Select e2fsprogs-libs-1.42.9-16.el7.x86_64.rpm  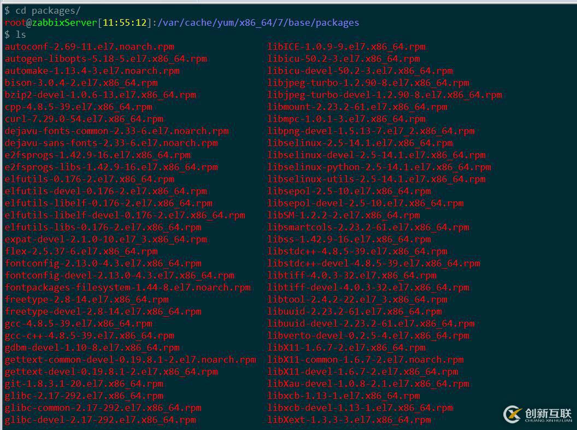click(111, 167)
